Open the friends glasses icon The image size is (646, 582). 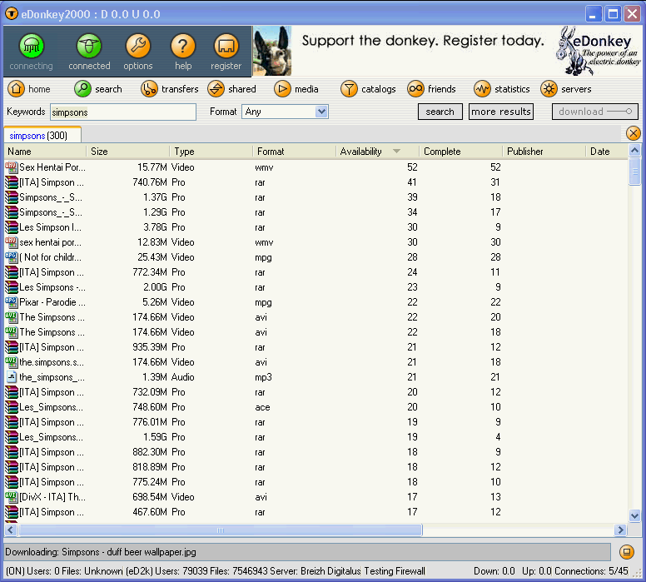[x=415, y=88]
